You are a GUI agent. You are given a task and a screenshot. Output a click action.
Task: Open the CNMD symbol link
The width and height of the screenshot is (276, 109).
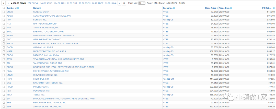pos(10,12)
